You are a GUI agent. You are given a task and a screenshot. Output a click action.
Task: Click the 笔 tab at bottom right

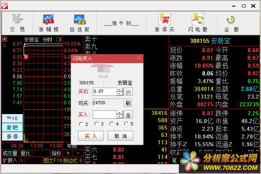[x=174, y=161]
